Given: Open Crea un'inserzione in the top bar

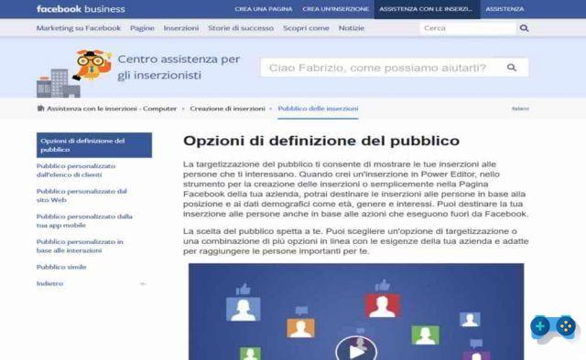Looking at the screenshot, I should point(335,9).
